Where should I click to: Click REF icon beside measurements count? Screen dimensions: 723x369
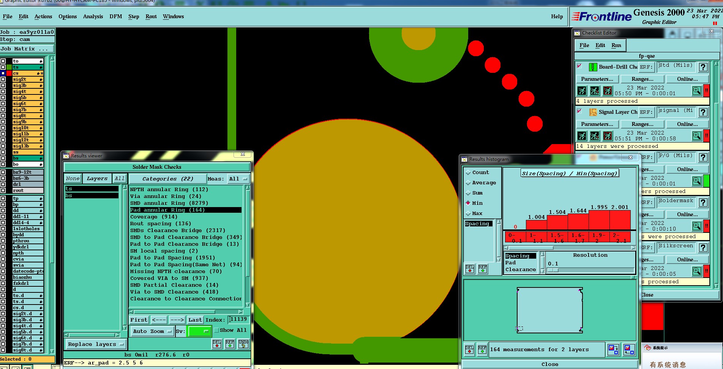[482, 350]
